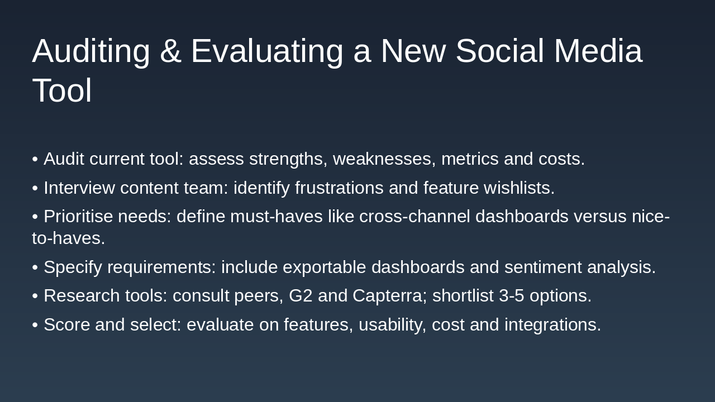
Task: Click the "Score and select" bullet
Action: coord(316,325)
